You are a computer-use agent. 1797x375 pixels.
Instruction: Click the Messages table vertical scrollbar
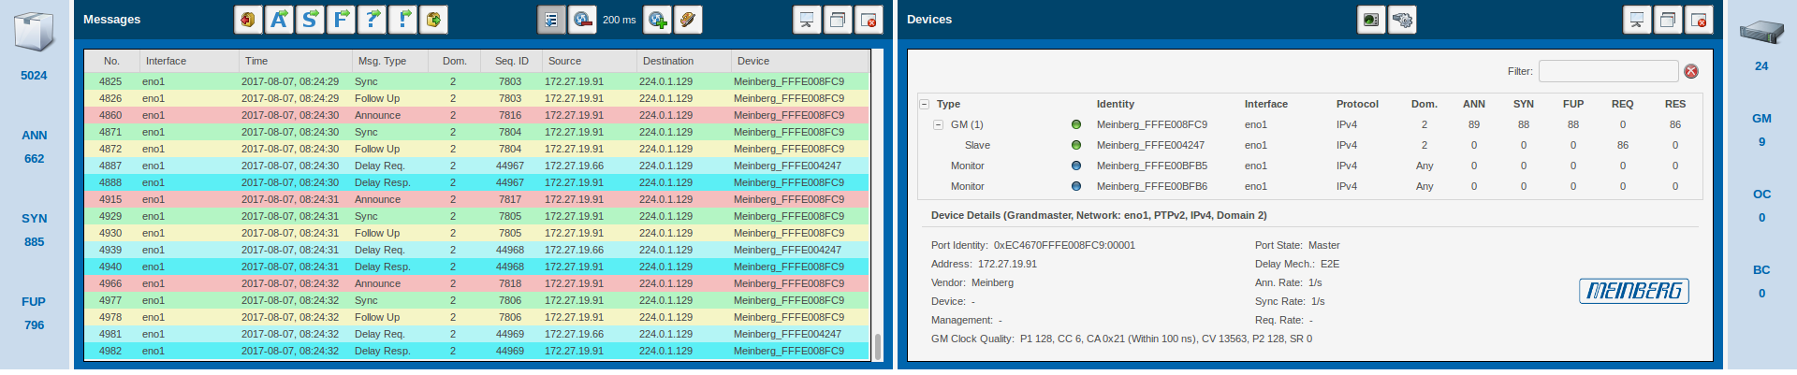tap(877, 345)
